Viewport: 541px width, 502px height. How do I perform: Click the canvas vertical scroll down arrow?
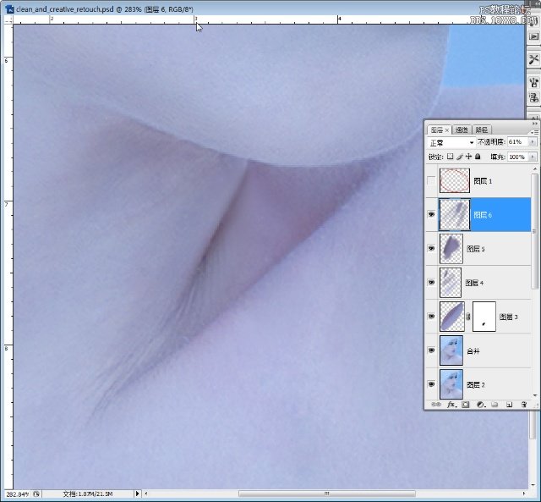click(533, 484)
